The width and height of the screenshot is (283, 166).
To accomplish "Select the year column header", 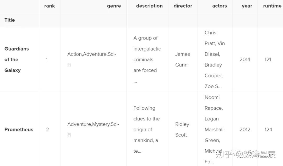I will coord(247,6).
